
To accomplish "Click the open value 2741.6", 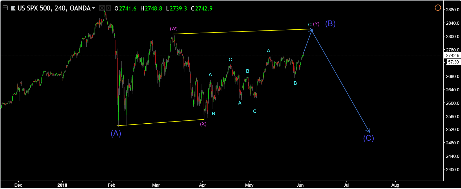I will coord(128,8).
